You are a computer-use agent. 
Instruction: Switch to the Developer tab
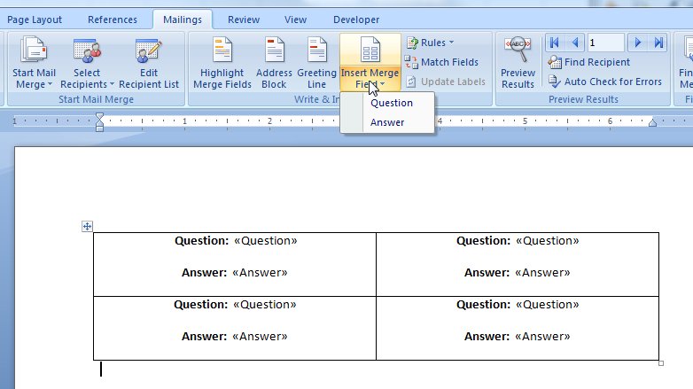coord(356,19)
